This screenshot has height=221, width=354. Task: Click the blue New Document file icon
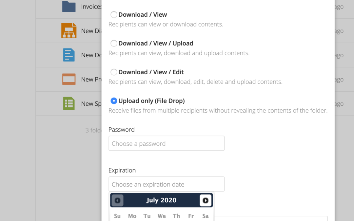pyautogui.click(x=69, y=55)
